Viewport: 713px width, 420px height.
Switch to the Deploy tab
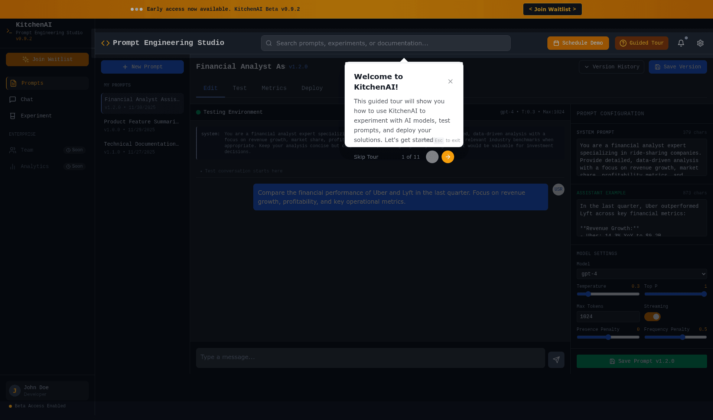[x=312, y=88]
